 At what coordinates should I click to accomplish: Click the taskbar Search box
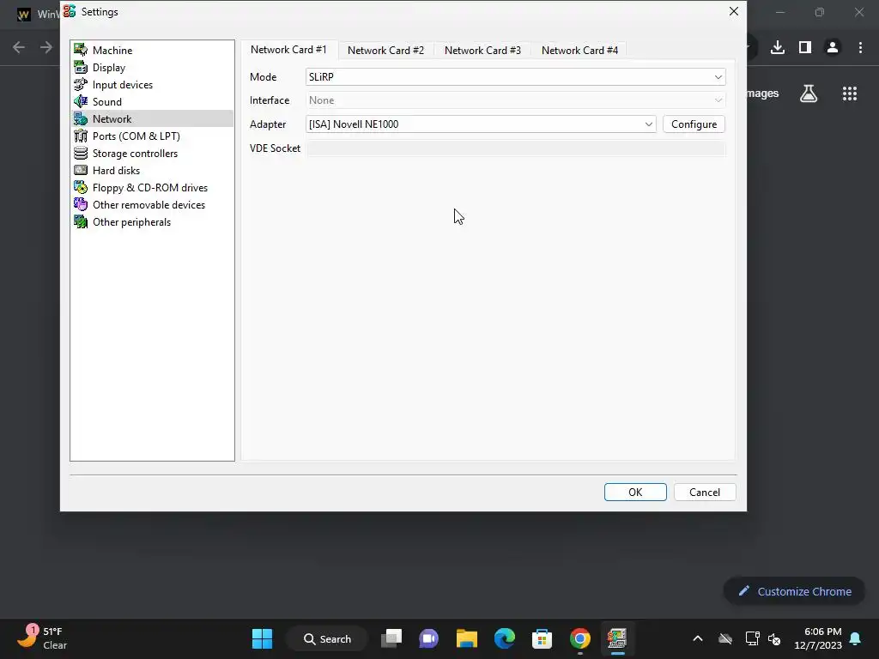(327, 638)
